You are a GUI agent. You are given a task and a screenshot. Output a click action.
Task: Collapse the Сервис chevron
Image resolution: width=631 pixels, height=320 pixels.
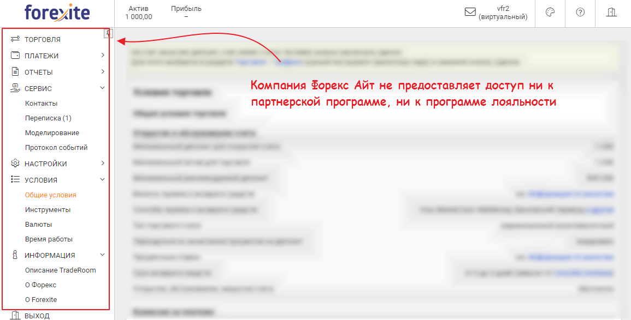103,88
